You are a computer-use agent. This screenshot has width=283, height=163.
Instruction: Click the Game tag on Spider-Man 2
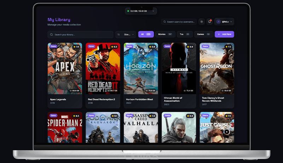pos(53,115)
